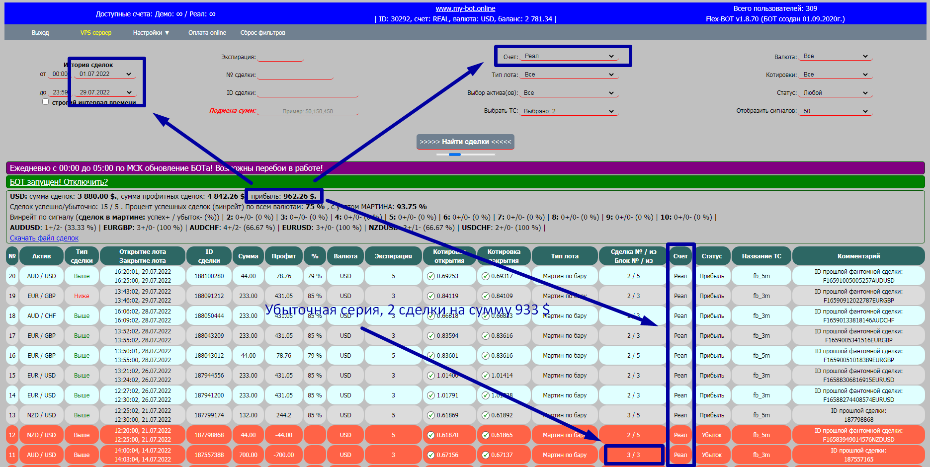Open start date 01.07.2022 dropdown
This screenshot has height=467, width=930.
pos(105,74)
